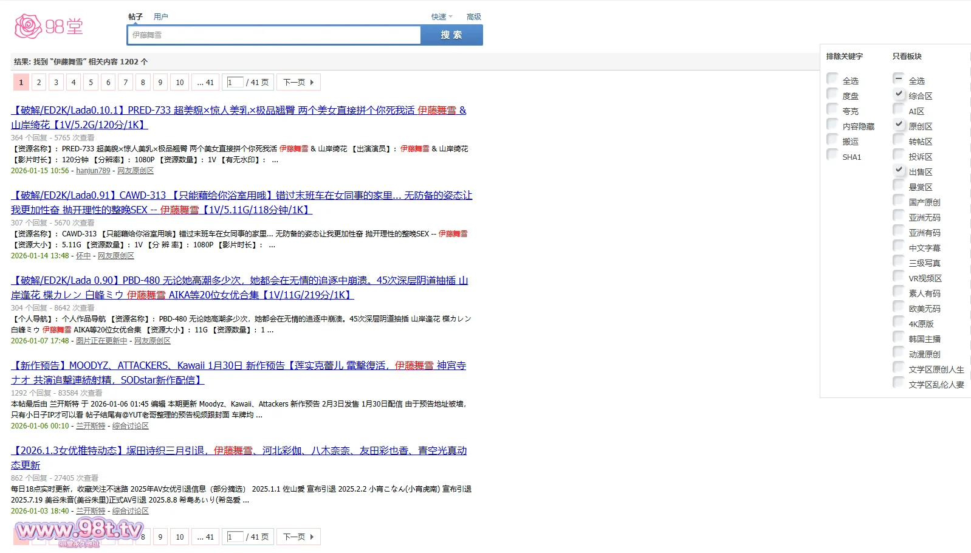The height and width of the screenshot is (553, 971).
Task: Select the 帖子 search tab
Action: tap(136, 17)
